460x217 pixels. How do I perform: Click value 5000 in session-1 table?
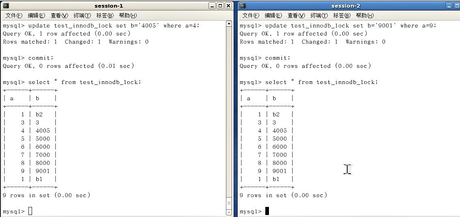(43, 139)
